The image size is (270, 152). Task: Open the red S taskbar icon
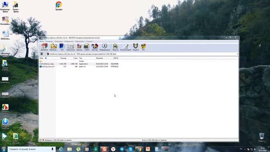(x=104, y=149)
